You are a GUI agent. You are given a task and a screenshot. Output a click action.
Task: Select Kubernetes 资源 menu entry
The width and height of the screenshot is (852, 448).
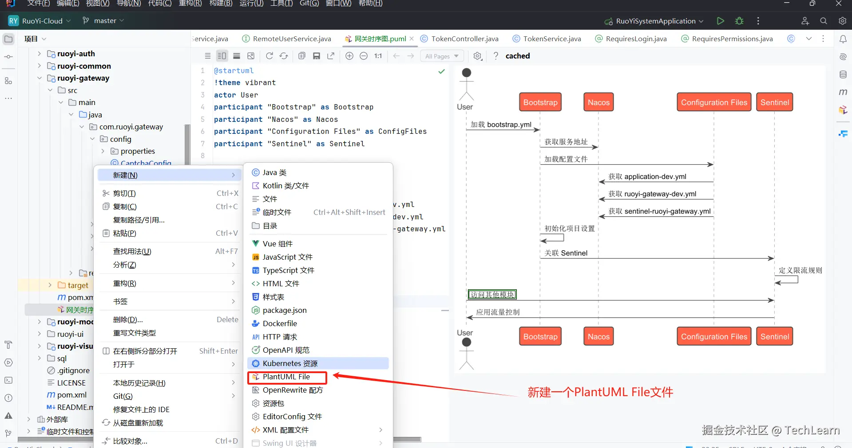pos(318,363)
